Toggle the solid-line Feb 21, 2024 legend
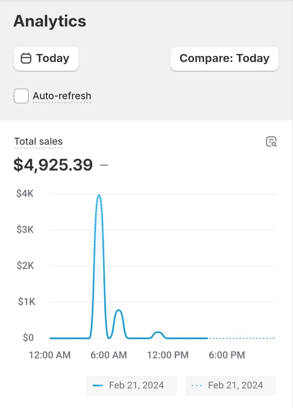Image resolution: width=293 pixels, height=408 pixels. 131,385
